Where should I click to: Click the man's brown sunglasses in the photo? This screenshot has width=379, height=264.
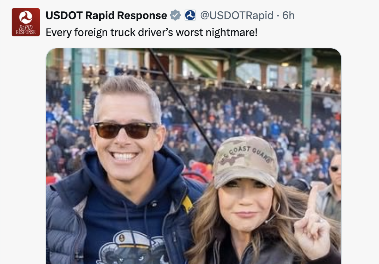pos(126,130)
